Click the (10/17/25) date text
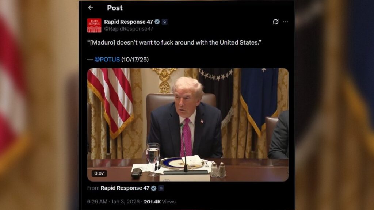 point(135,60)
